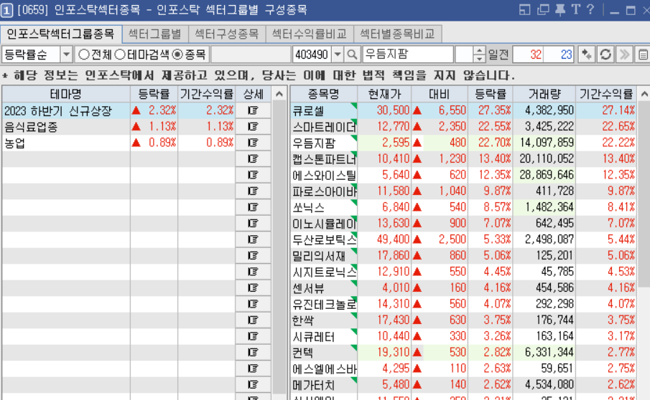Click the duplicate window icon in title bar
Image resolution: width=650 pixels, height=400 pixels.
543,9
